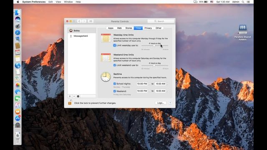Click stepper for Weekend 10:00 PM

coord(149,91)
